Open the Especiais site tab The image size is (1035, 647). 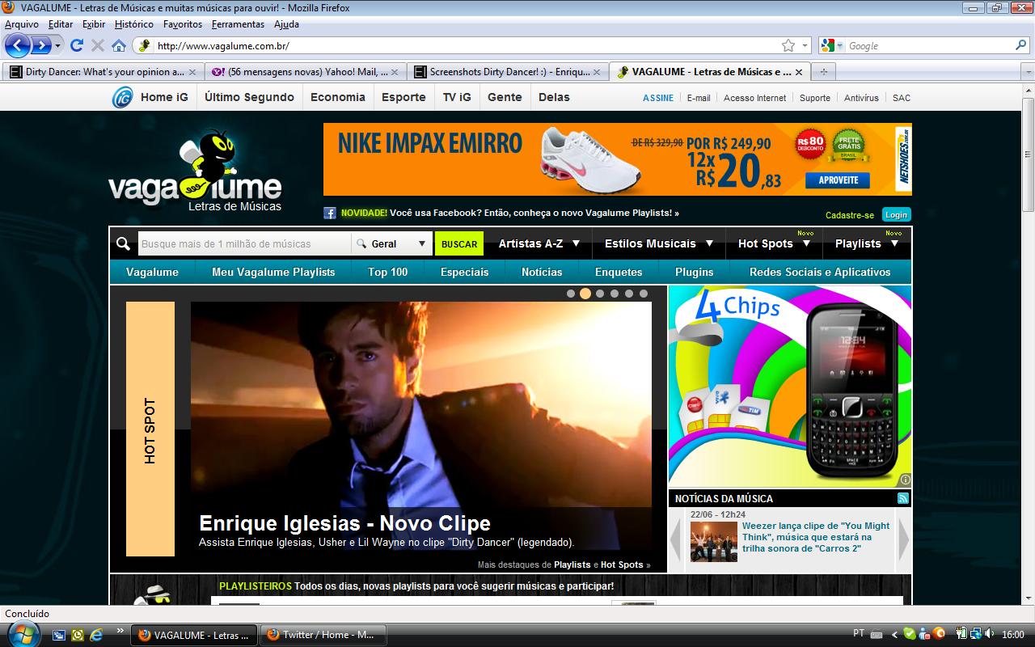point(464,272)
